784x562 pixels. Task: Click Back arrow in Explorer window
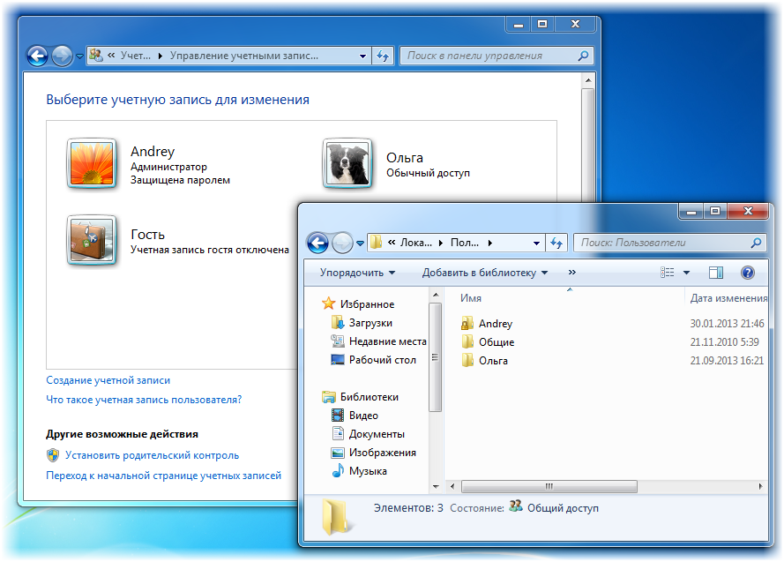(x=318, y=243)
